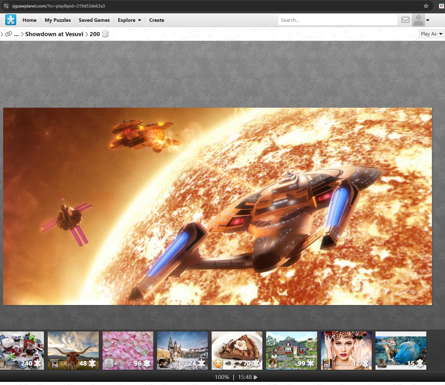Click the cat avatar on the underwater thumbnail

click(x=382, y=364)
